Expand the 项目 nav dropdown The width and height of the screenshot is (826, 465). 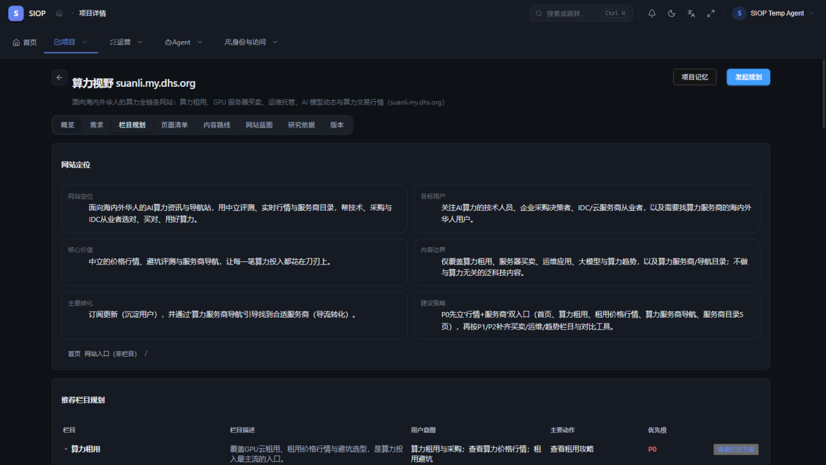[x=71, y=42]
